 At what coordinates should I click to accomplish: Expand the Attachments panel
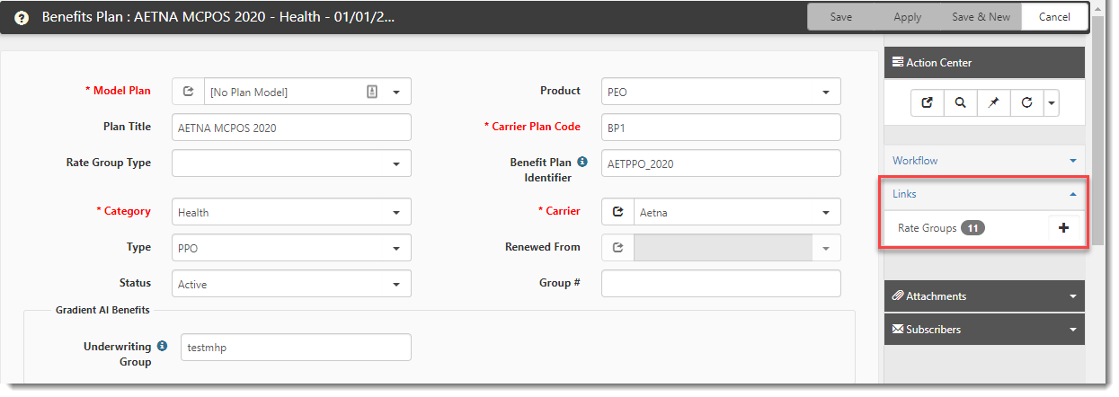pyautogui.click(x=984, y=296)
